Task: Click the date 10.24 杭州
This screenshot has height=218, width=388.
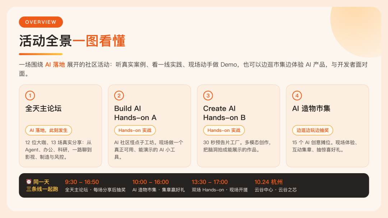Action: 268,182
